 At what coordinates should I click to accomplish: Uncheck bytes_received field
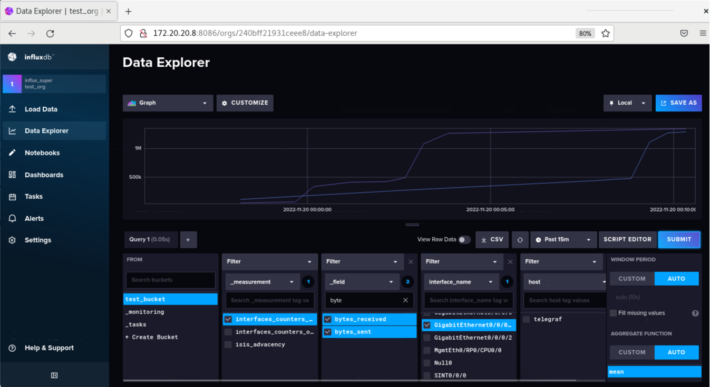coord(328,319)
